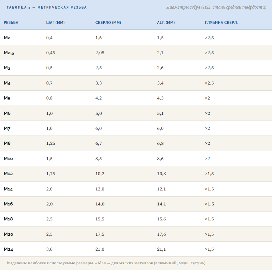The height and width of the screenshot is (270, 272).
Task: Click the СВЕРЛО (ММ) column header
Action: (x=108, y=22)
